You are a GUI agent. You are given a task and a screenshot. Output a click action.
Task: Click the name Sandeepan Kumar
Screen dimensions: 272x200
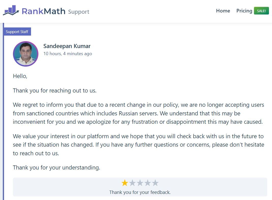pos(67,46)
